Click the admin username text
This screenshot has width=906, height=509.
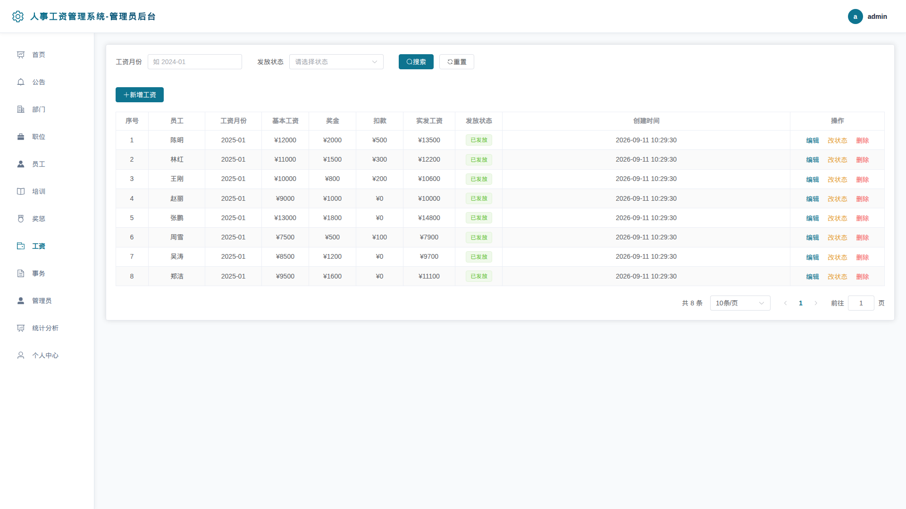[877, 16]
